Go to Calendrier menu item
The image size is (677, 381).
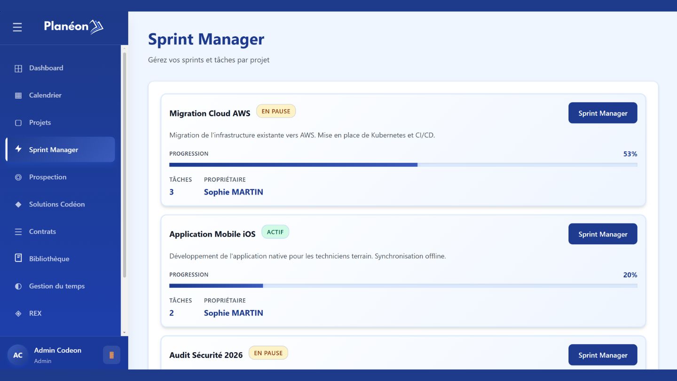[60, 95]
